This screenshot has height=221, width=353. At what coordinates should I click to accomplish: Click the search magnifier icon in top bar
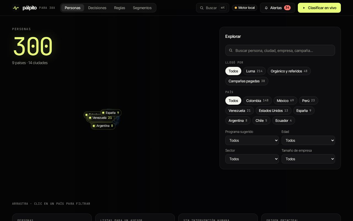[x=202, y=8]
